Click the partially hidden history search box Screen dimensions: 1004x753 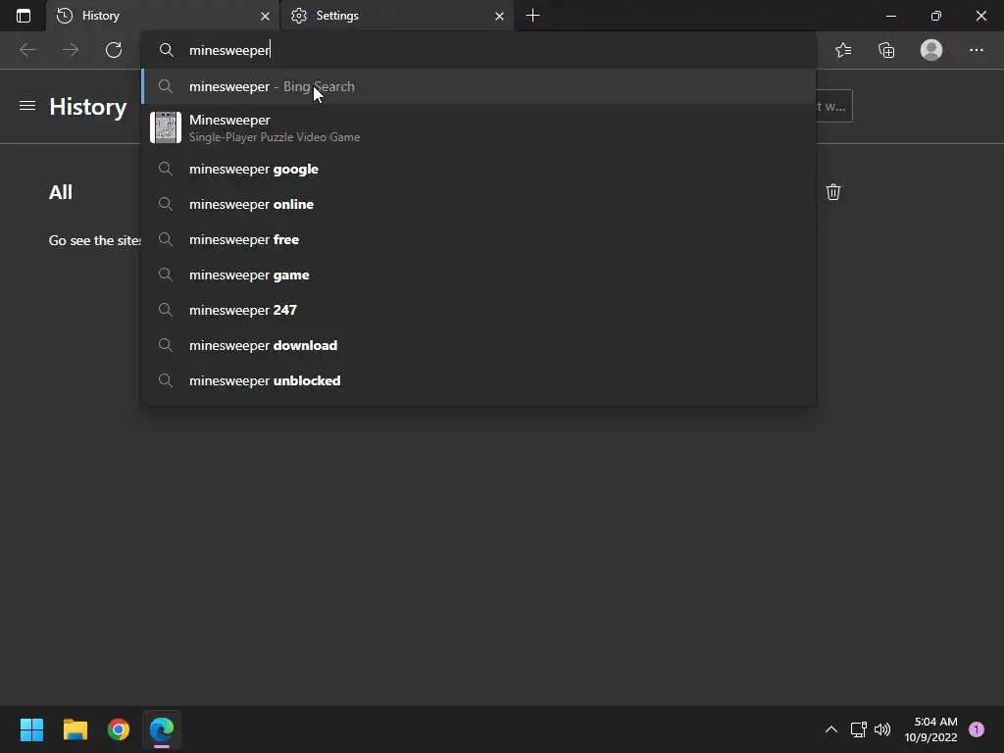(x=834, y=106)
